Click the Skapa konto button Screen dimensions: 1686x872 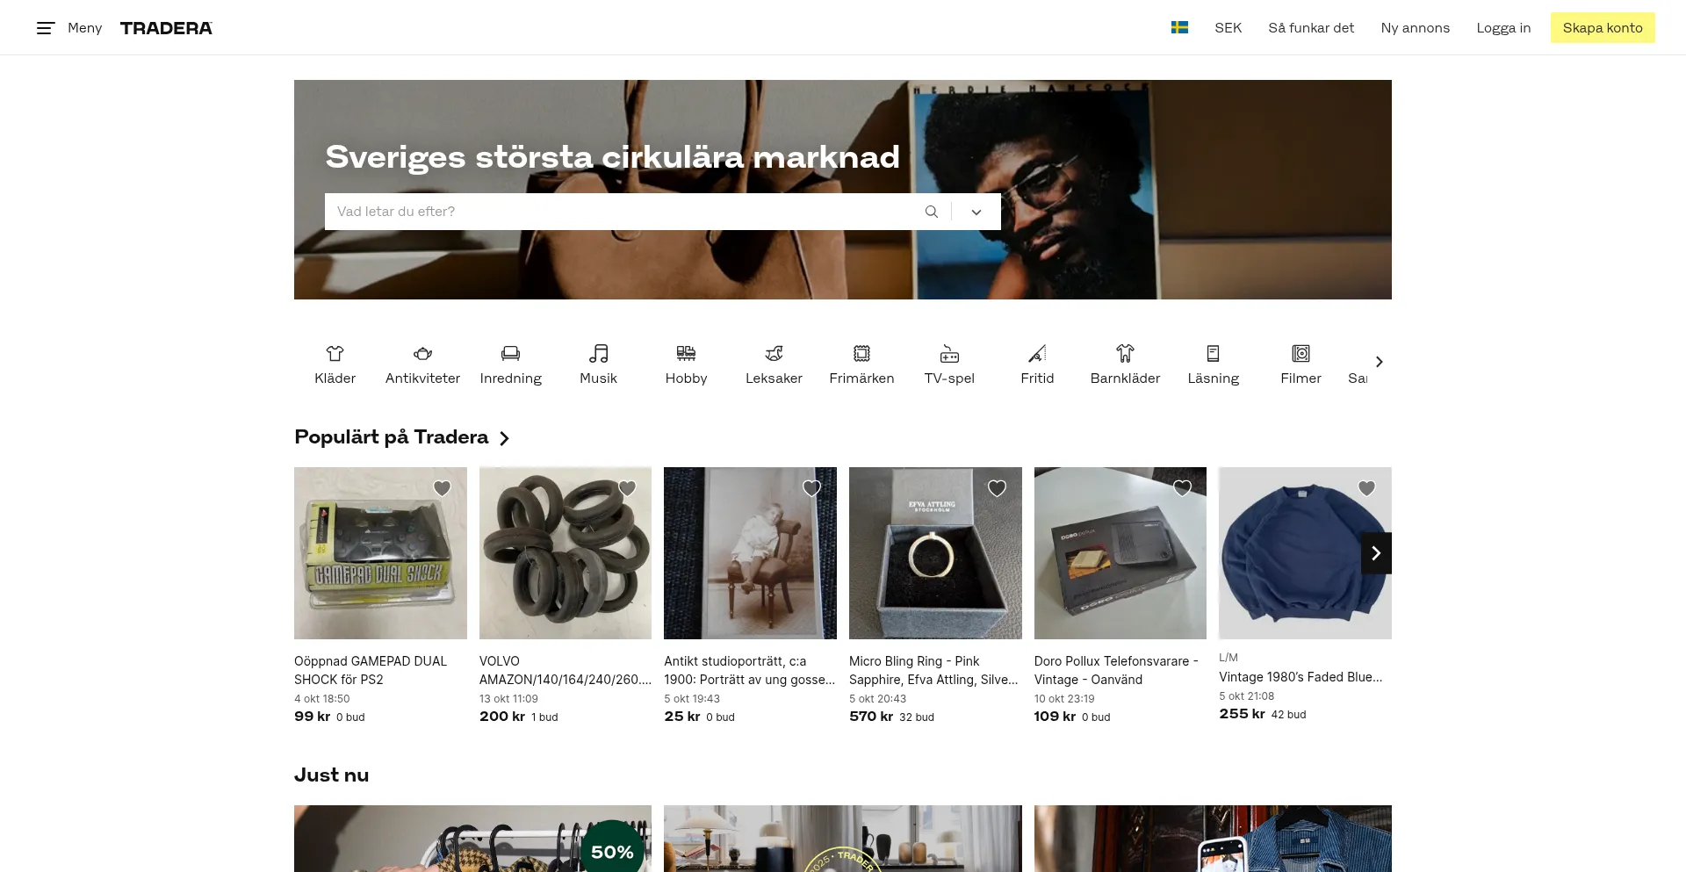tap(1602, 28)
